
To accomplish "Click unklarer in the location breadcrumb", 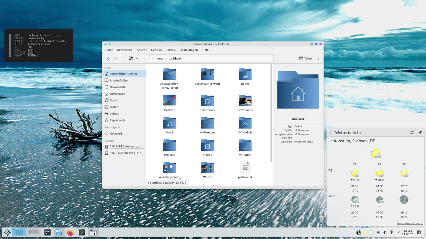I will 175,58.
